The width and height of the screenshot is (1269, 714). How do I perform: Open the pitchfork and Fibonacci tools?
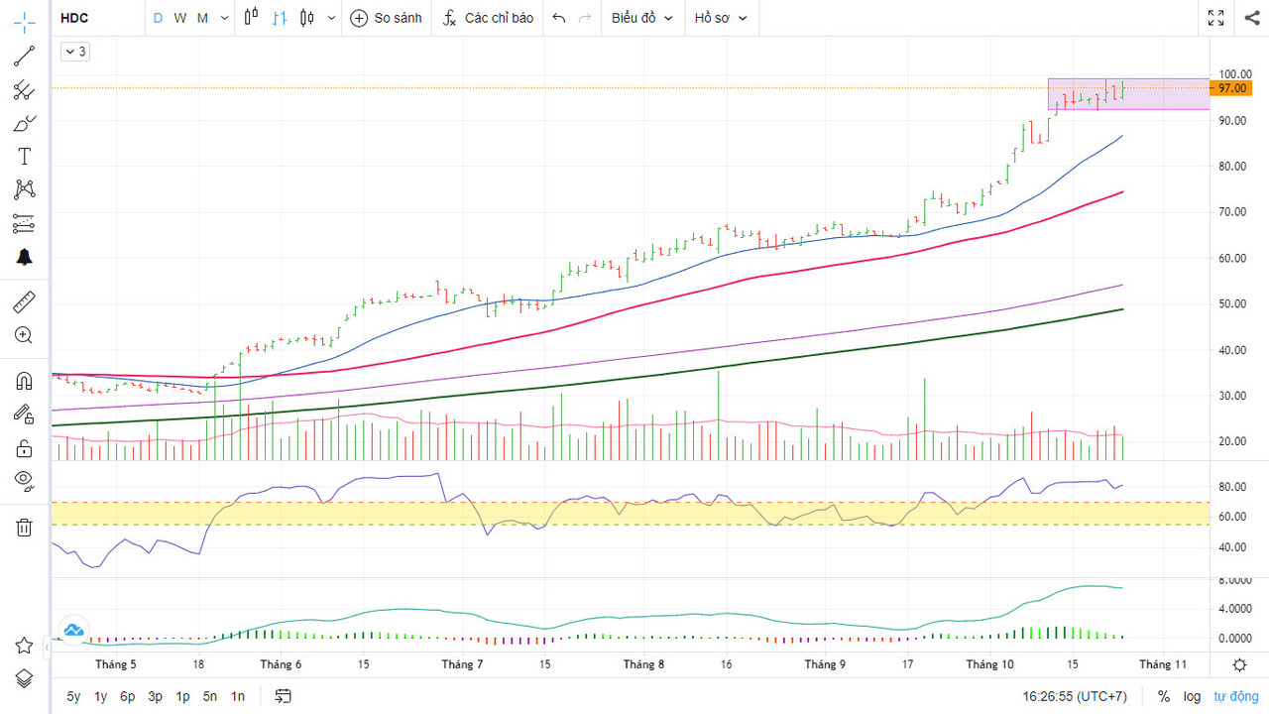(24, 90)
